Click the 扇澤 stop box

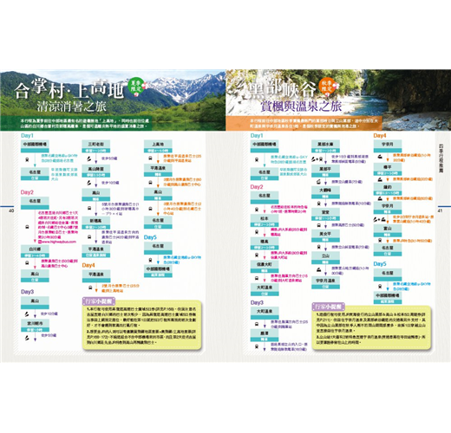(265, 335)
